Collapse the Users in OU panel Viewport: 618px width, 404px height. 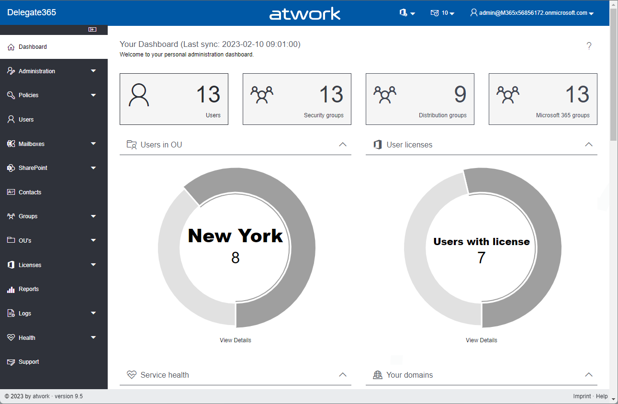[x=342, y=145]
